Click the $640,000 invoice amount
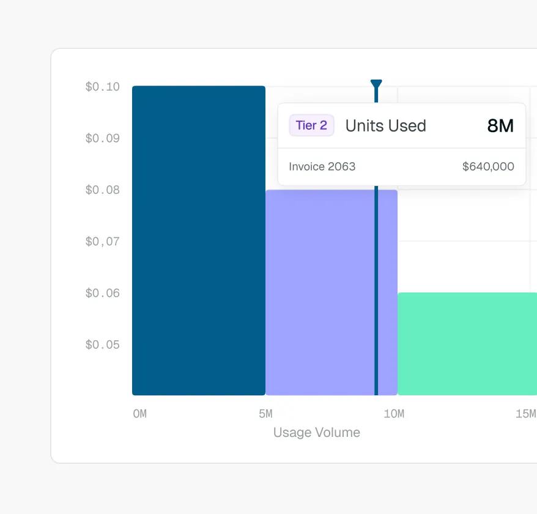The image size is (537, 514). 488,166
